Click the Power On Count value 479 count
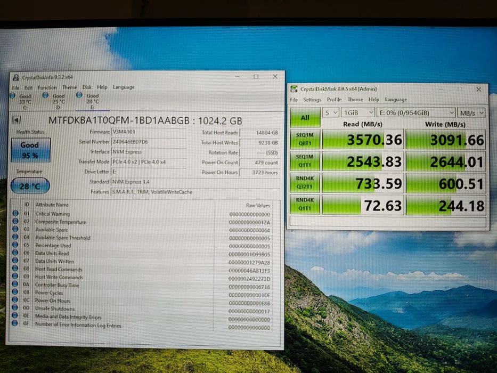 click(259, 163)
